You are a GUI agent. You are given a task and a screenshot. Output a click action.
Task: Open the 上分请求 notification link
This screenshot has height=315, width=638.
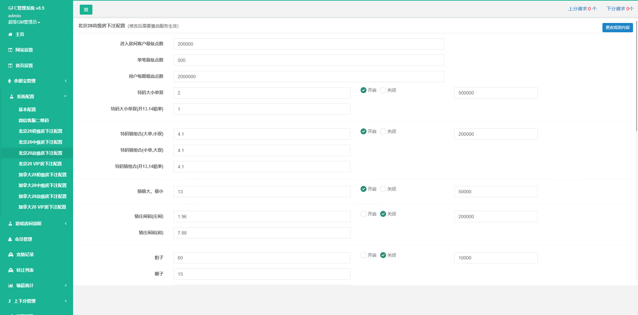coord(582,9)
